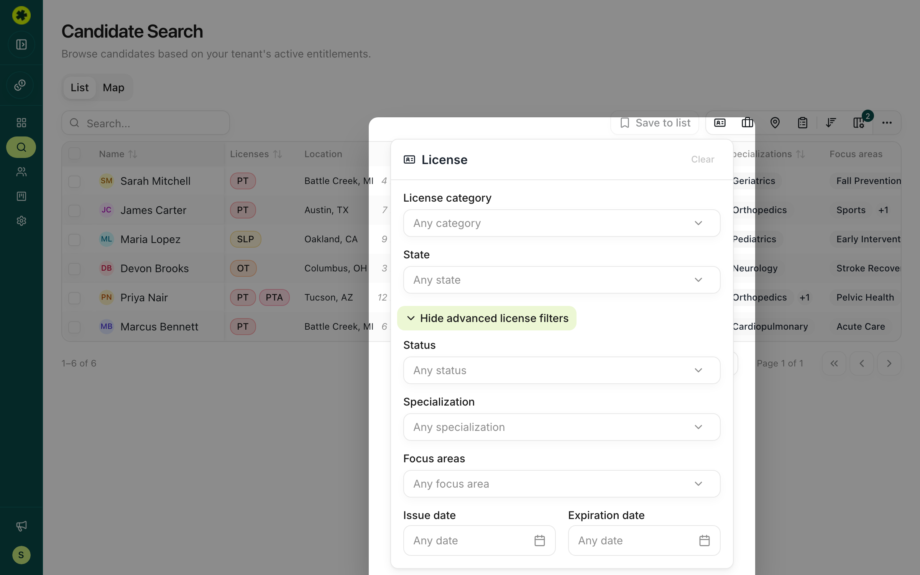Switch to the List tab
Screen dimensions: 920x575
[80, 87]
